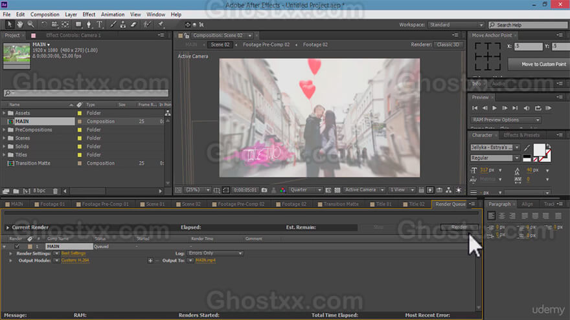570x320 pixels.
Task: Click the Render button
Action: (x=459, y=227)
